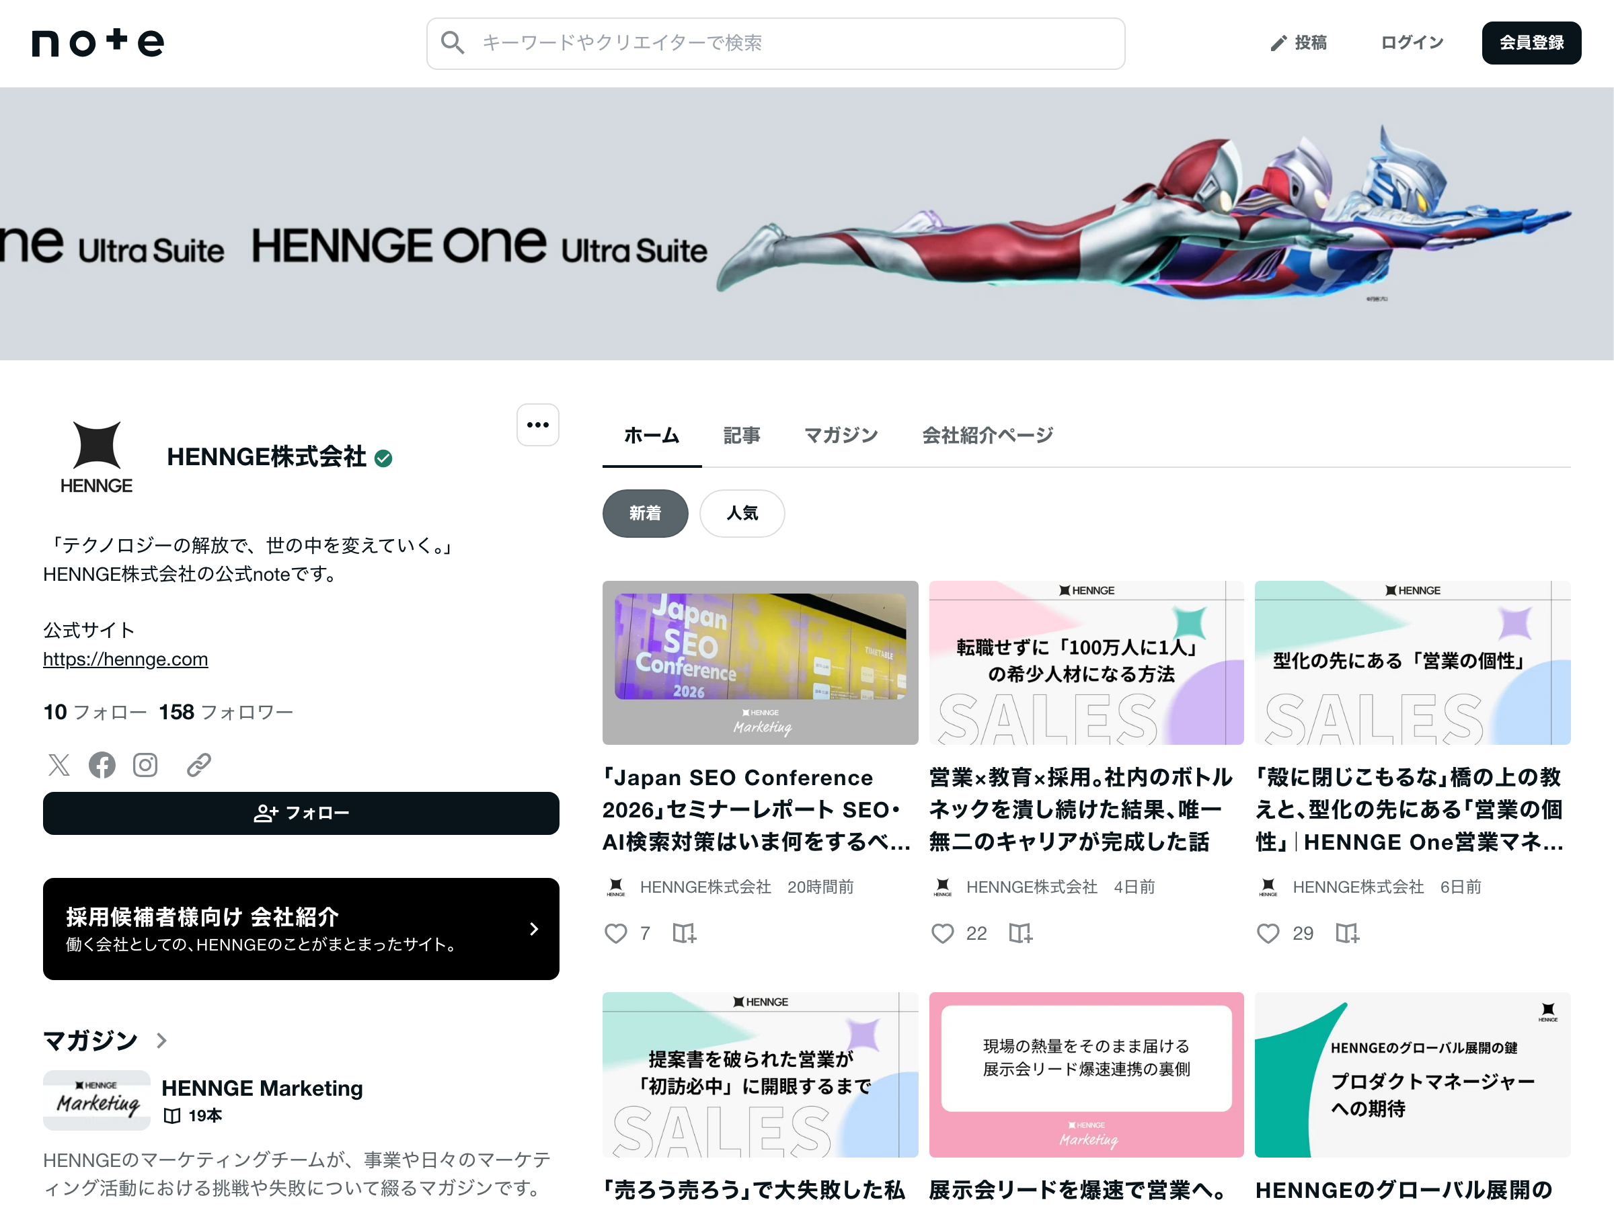Select the 人気 filter pill
This screenshot has height=1210, width=1614.
tap(742, 513)
